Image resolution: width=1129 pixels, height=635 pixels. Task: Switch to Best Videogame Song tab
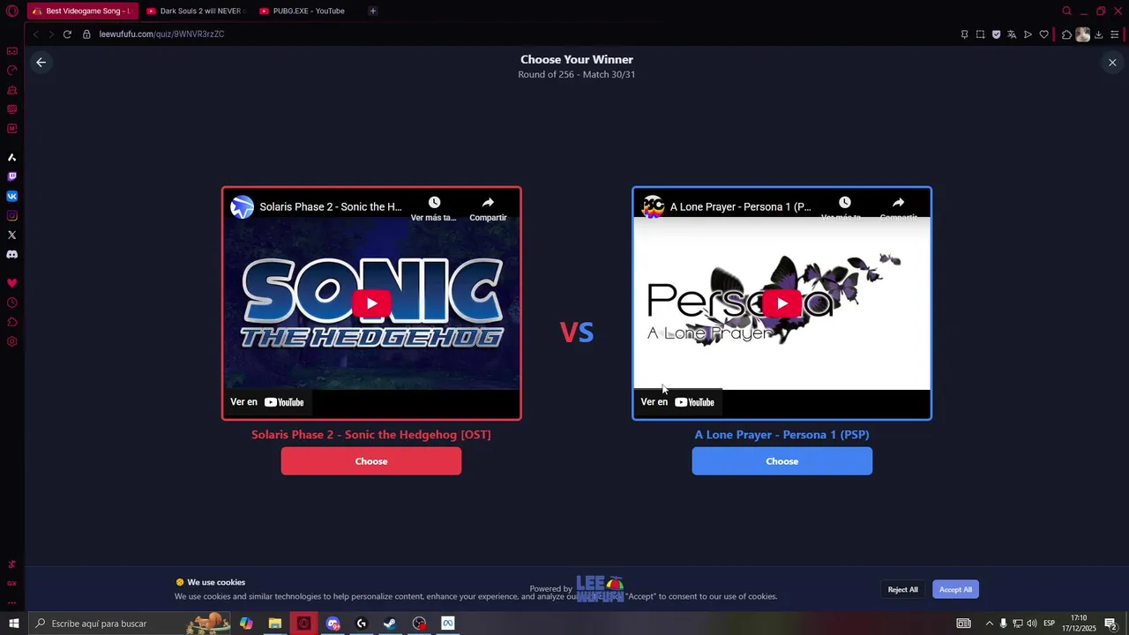(82, 11)
